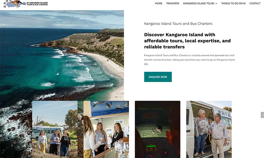Open the photo of couple exiting white van

click(x=209, y=129)
